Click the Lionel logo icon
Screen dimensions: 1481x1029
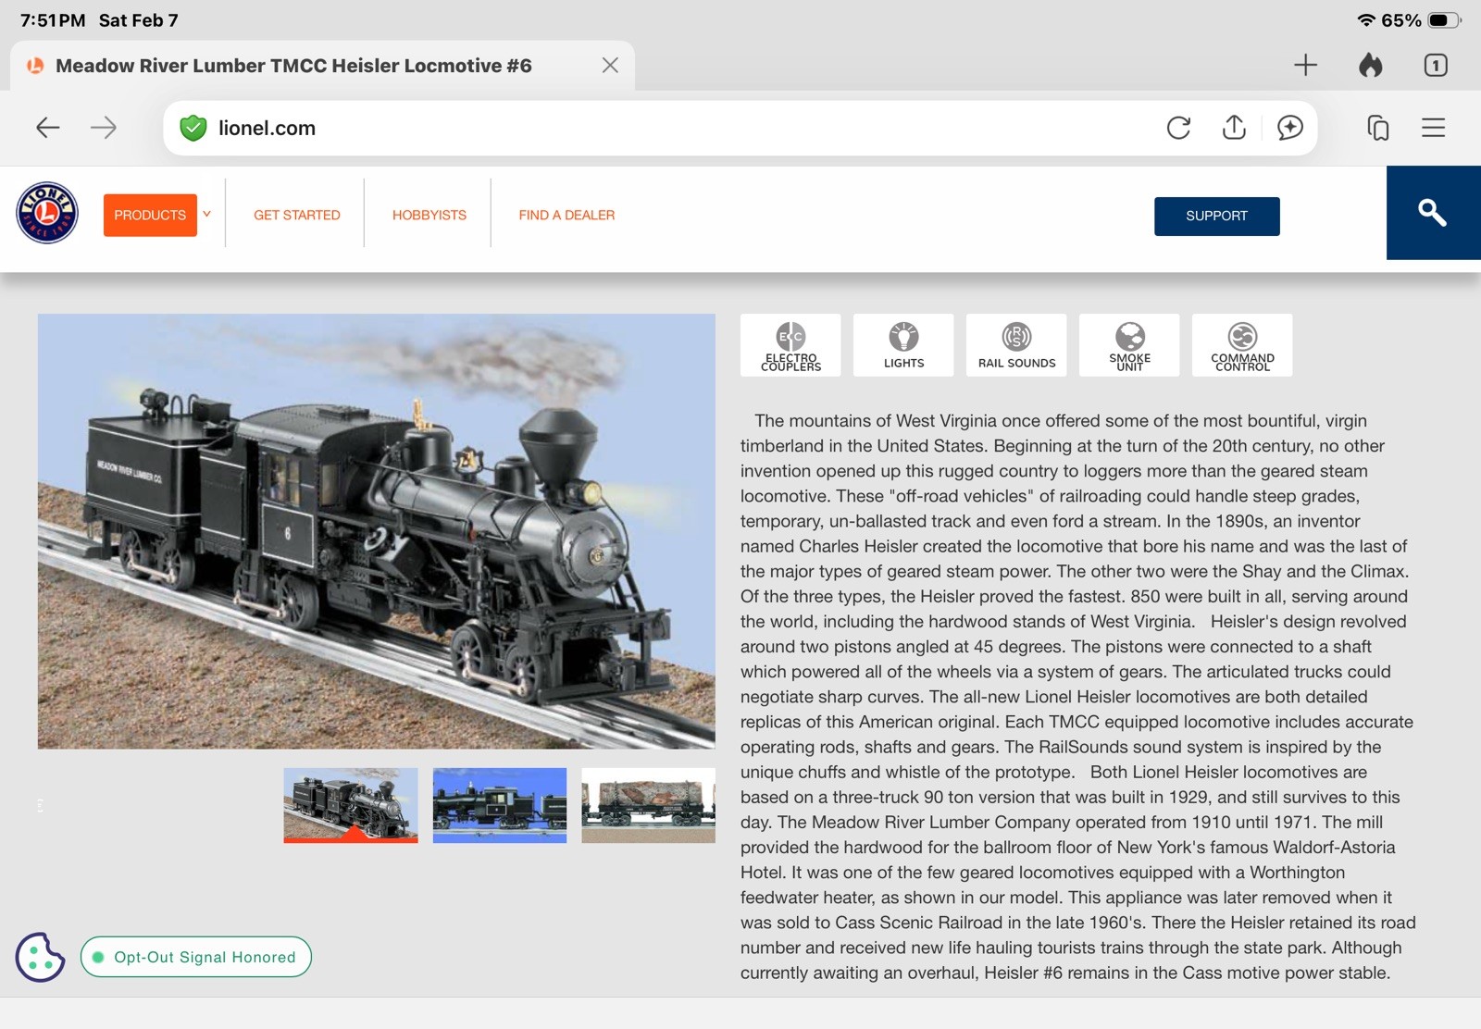47,213
